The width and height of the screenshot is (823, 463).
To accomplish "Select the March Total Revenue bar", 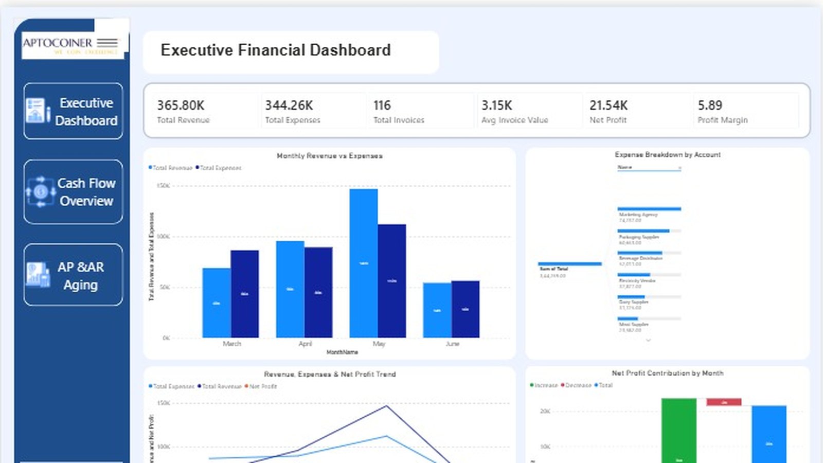I will point(217,303).
